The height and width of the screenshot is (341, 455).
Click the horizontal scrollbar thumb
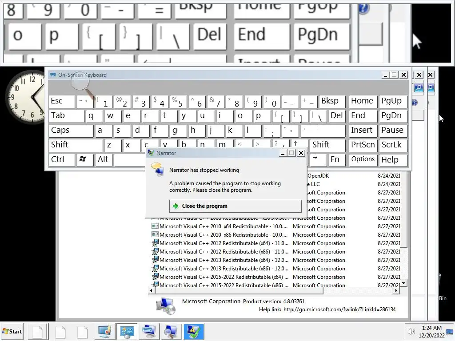(x=239, y=290)
